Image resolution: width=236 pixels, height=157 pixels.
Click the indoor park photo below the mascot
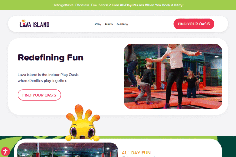(67, 150)
